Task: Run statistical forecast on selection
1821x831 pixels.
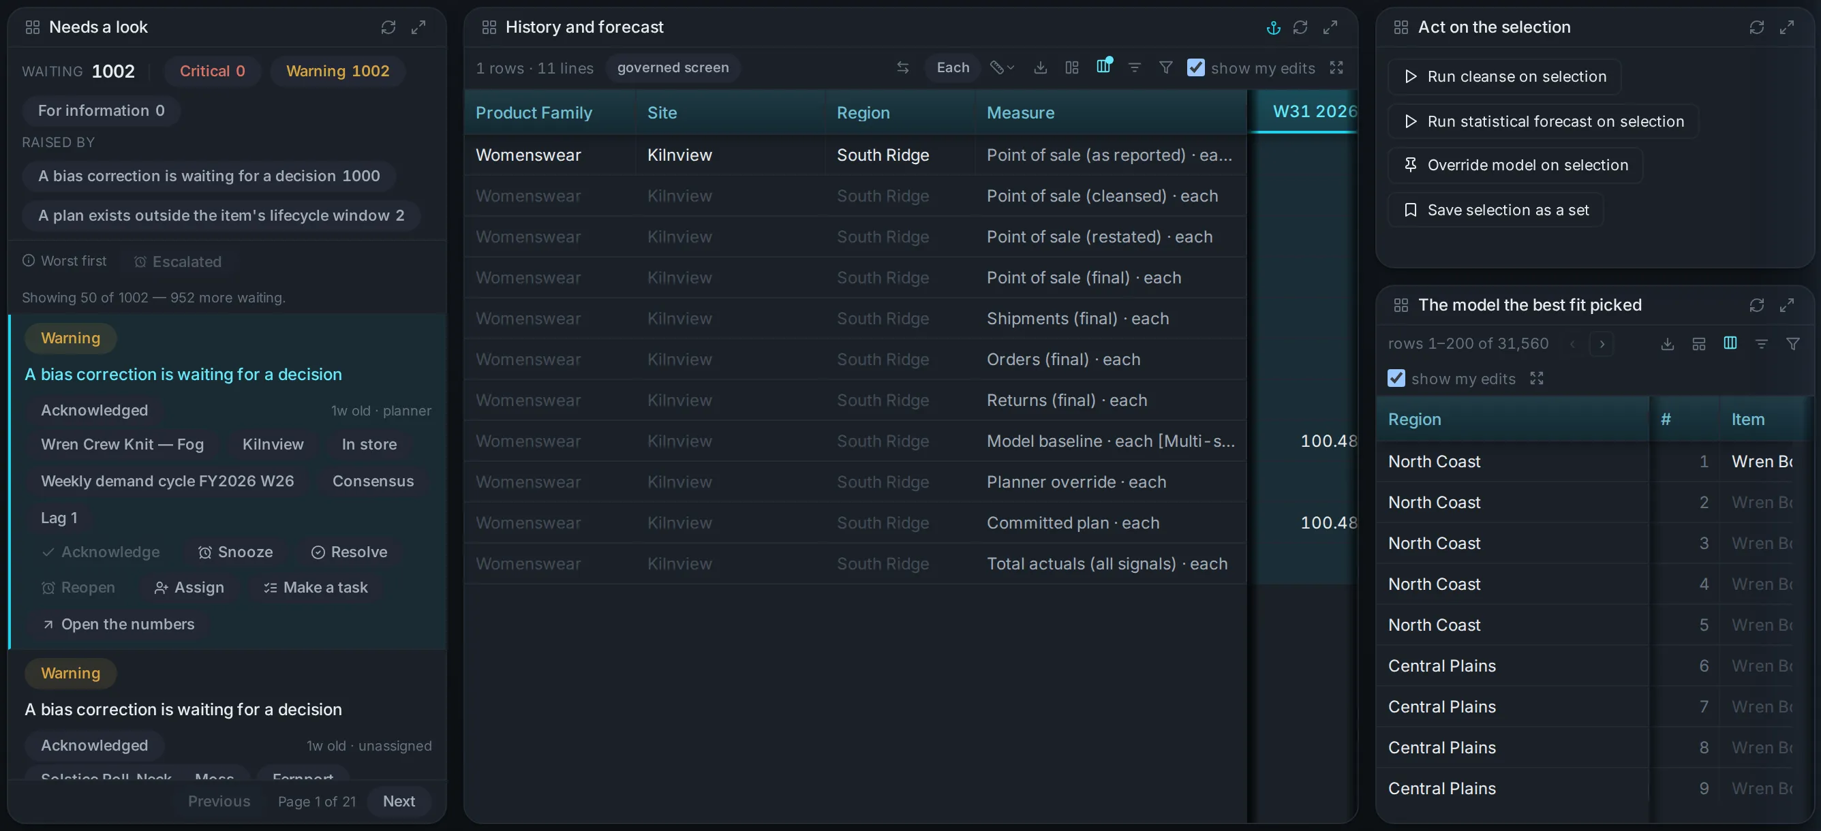Action: tap(1544, 122)
